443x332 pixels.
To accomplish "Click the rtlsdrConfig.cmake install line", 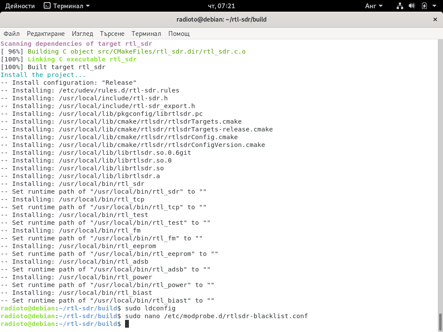I will (119, 137).
